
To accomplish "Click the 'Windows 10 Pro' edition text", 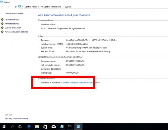I will click(x=48, y=24).
